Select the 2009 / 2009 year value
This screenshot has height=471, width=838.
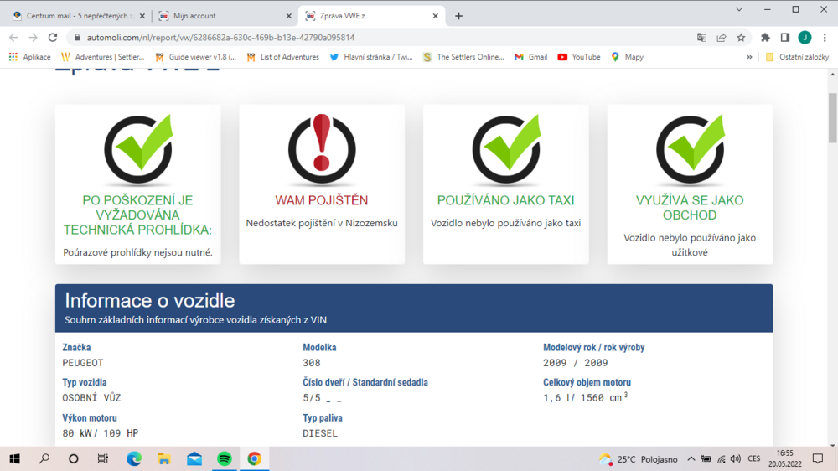click(x=576, y=363)
